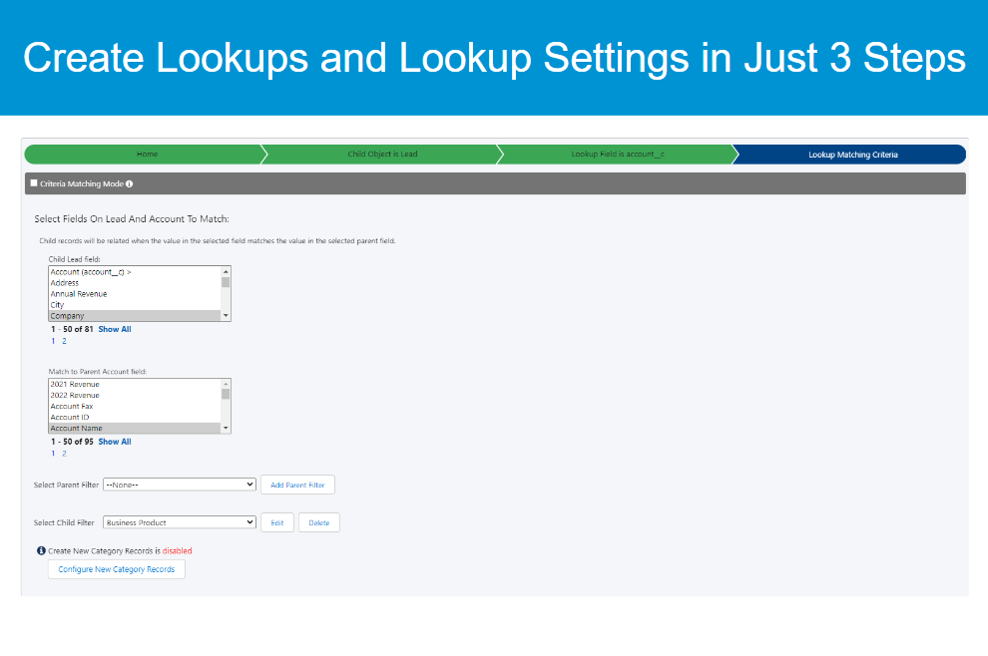Select Company in Child Lead list
988x656 pixels.
tap(135, 316)
